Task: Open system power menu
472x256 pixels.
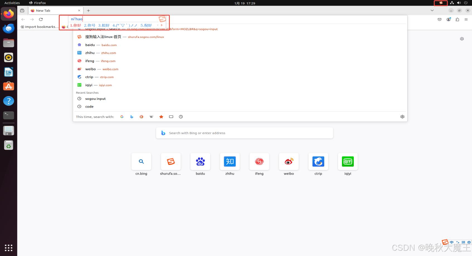Action: point(466,3)
